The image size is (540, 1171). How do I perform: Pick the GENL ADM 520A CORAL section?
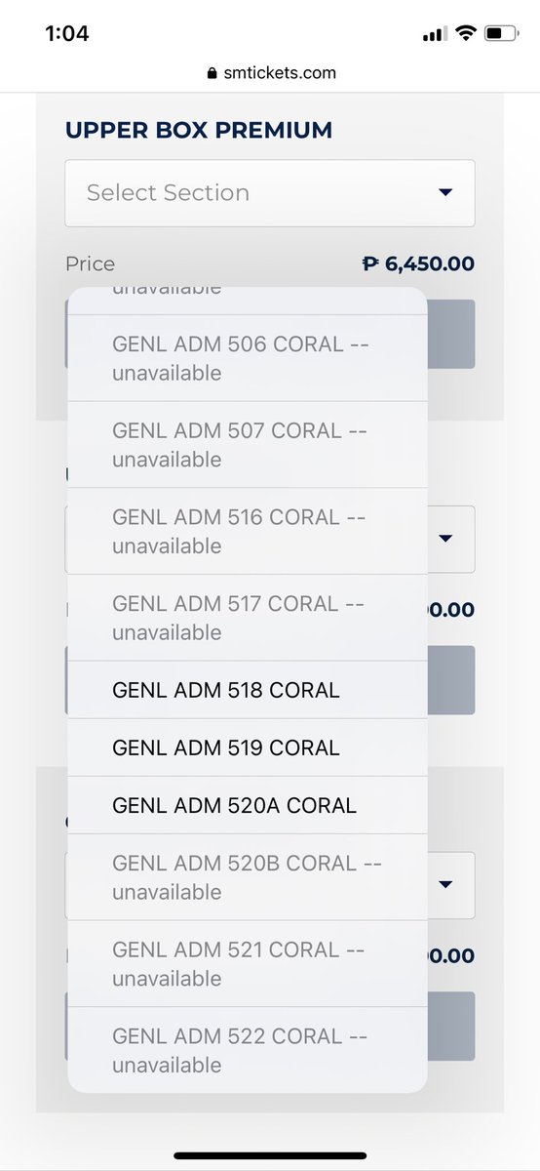tap(247, 805)
